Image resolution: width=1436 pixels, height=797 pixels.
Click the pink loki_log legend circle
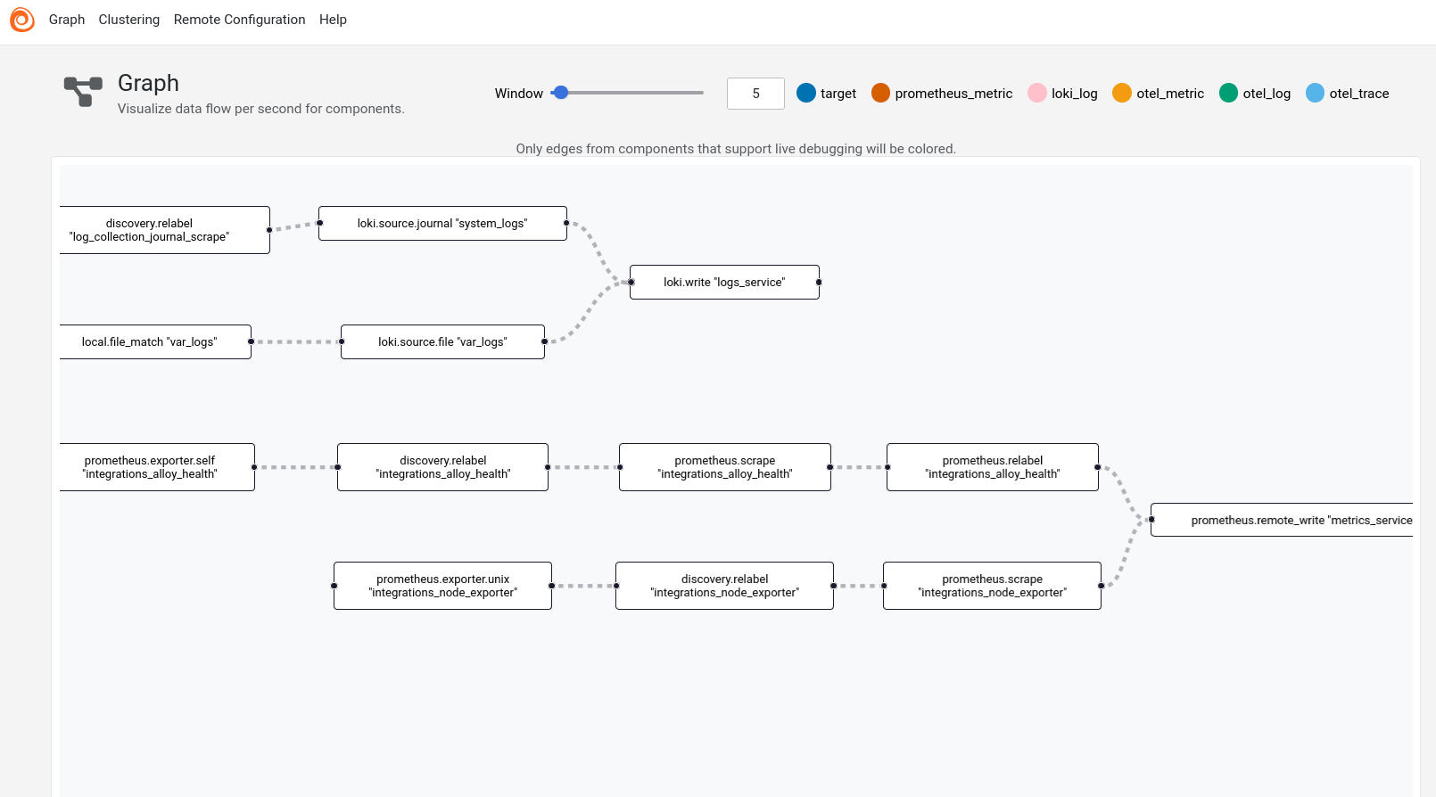1036,94
